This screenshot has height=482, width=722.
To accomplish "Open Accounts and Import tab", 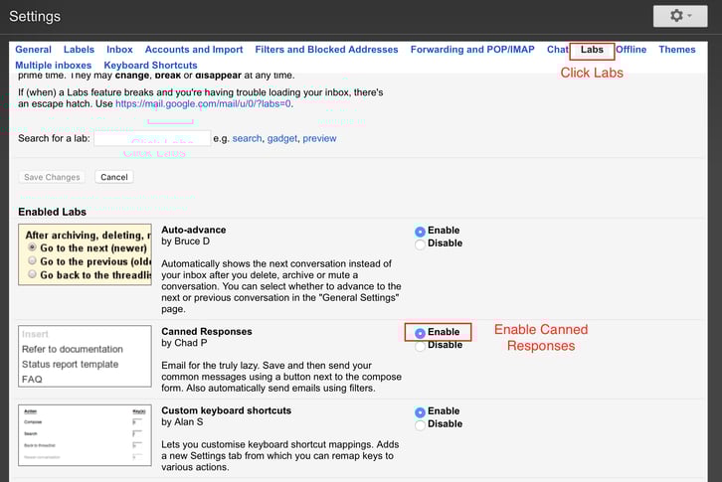I will 194,50.
